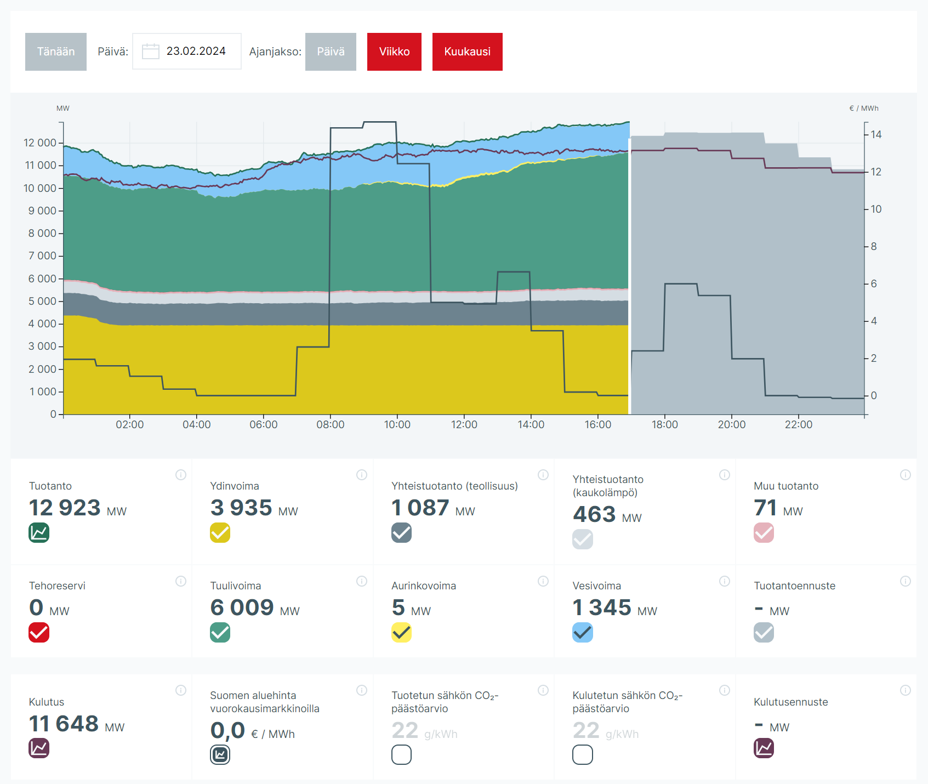928x784 pixels.
Task: Click the info icon on the Tuulivoima card
Action: 362,581
